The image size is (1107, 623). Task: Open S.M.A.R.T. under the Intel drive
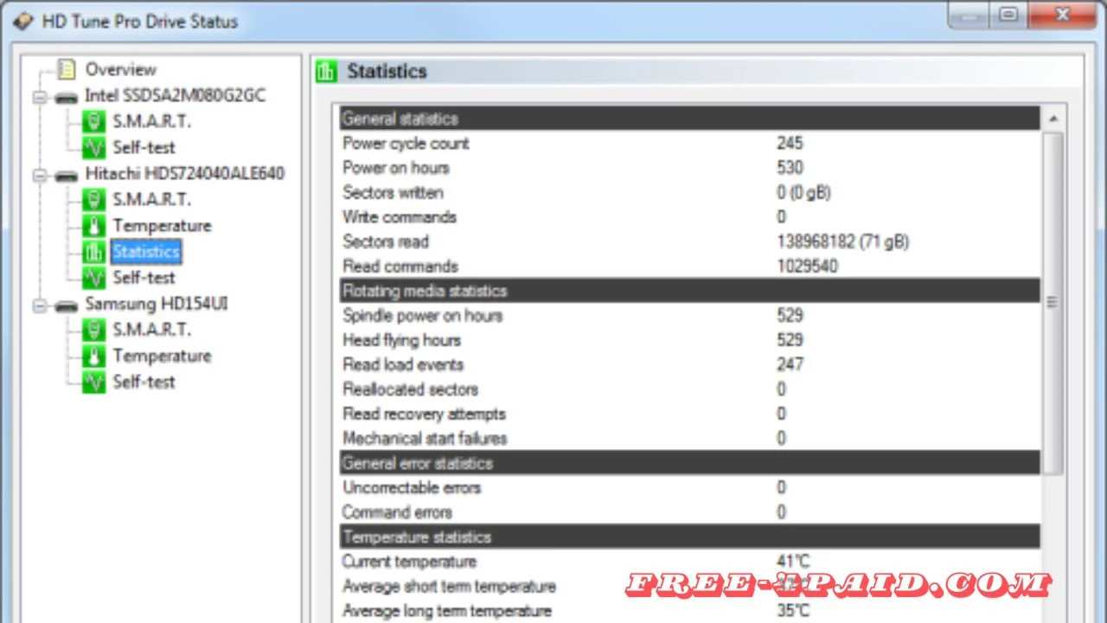(151, 121)
